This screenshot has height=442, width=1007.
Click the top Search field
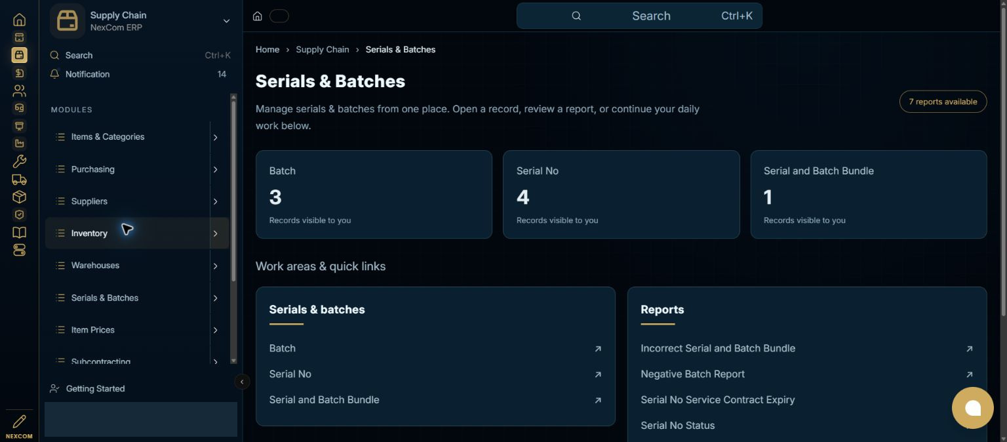click(639, 16)
